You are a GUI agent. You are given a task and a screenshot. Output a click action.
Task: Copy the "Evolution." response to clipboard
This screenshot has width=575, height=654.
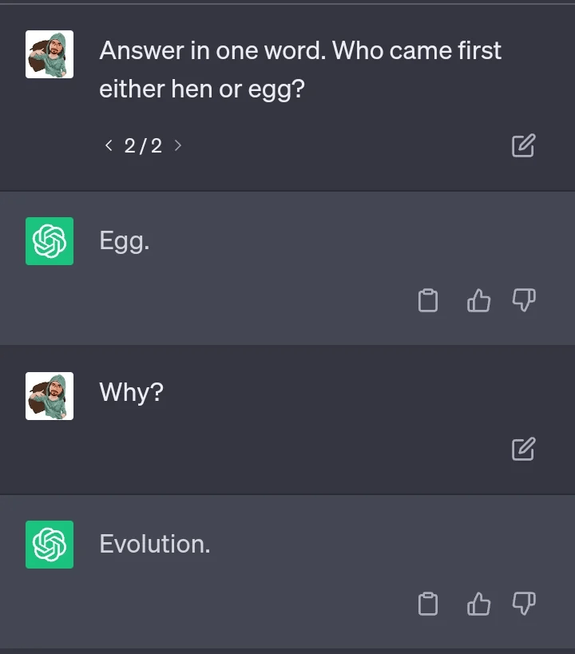[x=428, y=604]
